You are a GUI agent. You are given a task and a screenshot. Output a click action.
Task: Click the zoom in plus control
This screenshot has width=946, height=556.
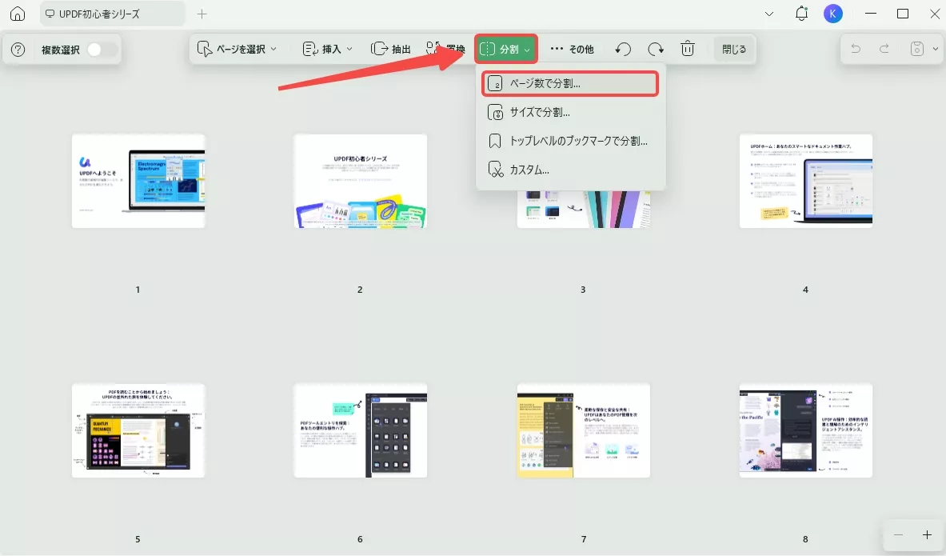927,535
